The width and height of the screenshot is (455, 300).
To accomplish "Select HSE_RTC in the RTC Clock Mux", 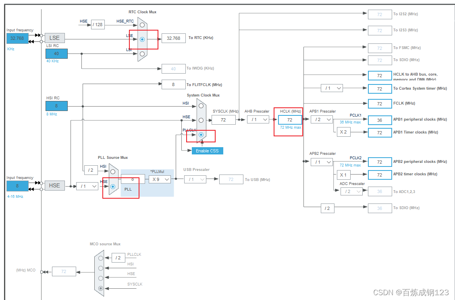I will coord(142,24).
